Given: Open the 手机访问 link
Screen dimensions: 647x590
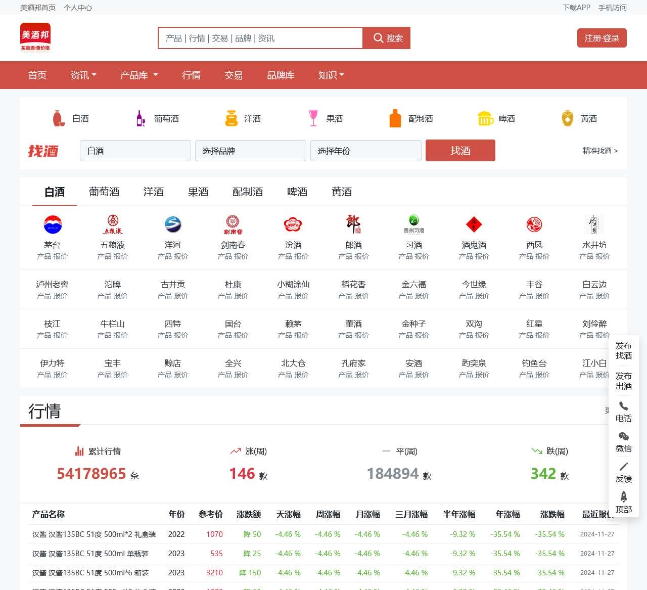Looking at the screenshot, I should [613, 8].
